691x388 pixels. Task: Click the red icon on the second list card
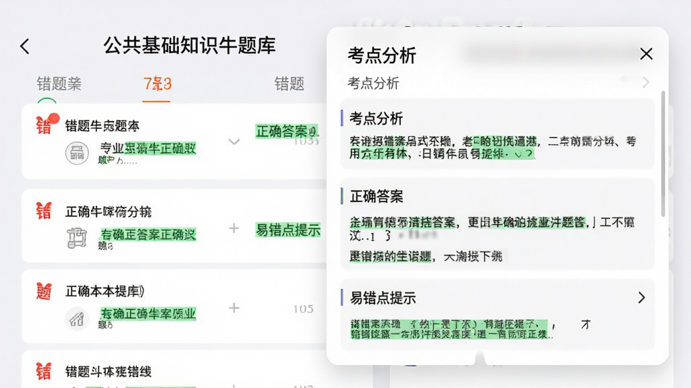pos(44,211)
